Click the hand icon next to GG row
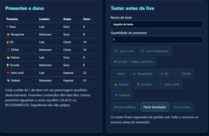209x136 pixels. click(x=8, y=42)
